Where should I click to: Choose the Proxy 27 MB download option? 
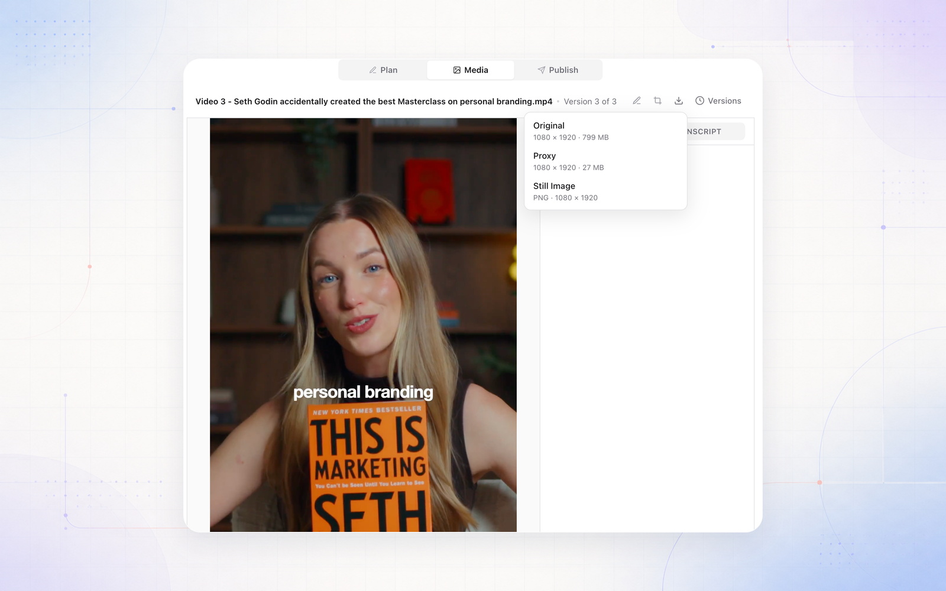pyautogui.click(x=605, y=161)
